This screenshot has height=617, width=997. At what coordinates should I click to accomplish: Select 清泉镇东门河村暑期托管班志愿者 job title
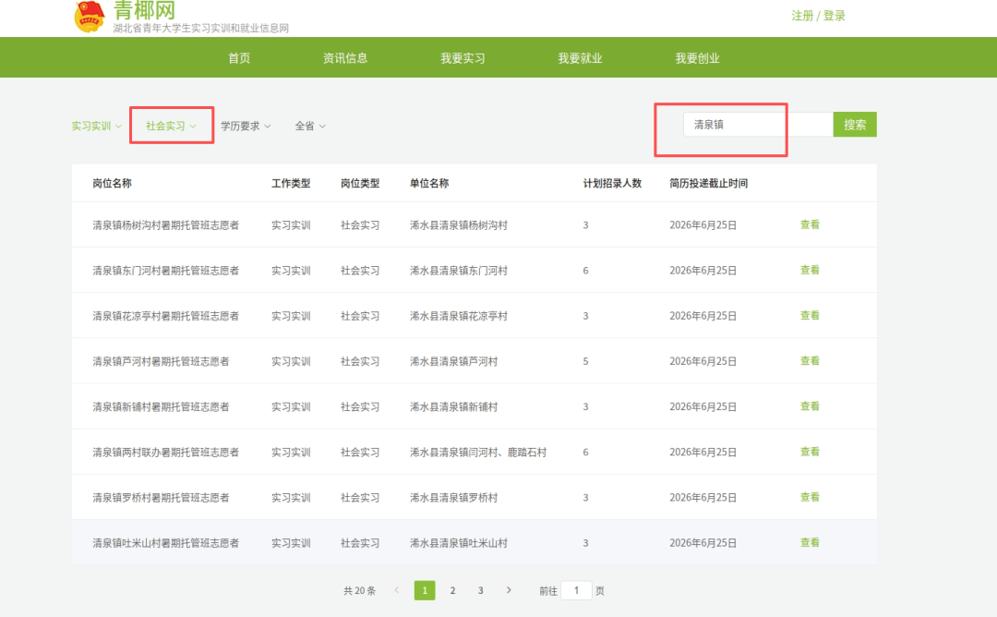point(165,271)
